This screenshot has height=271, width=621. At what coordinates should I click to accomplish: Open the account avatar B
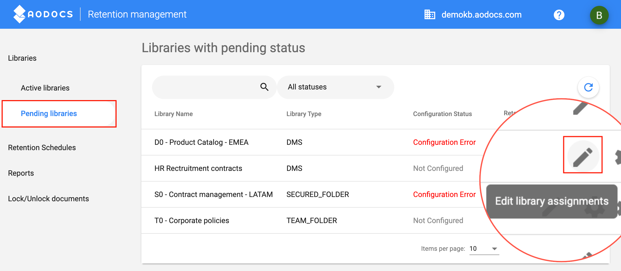tap(599, 15)
